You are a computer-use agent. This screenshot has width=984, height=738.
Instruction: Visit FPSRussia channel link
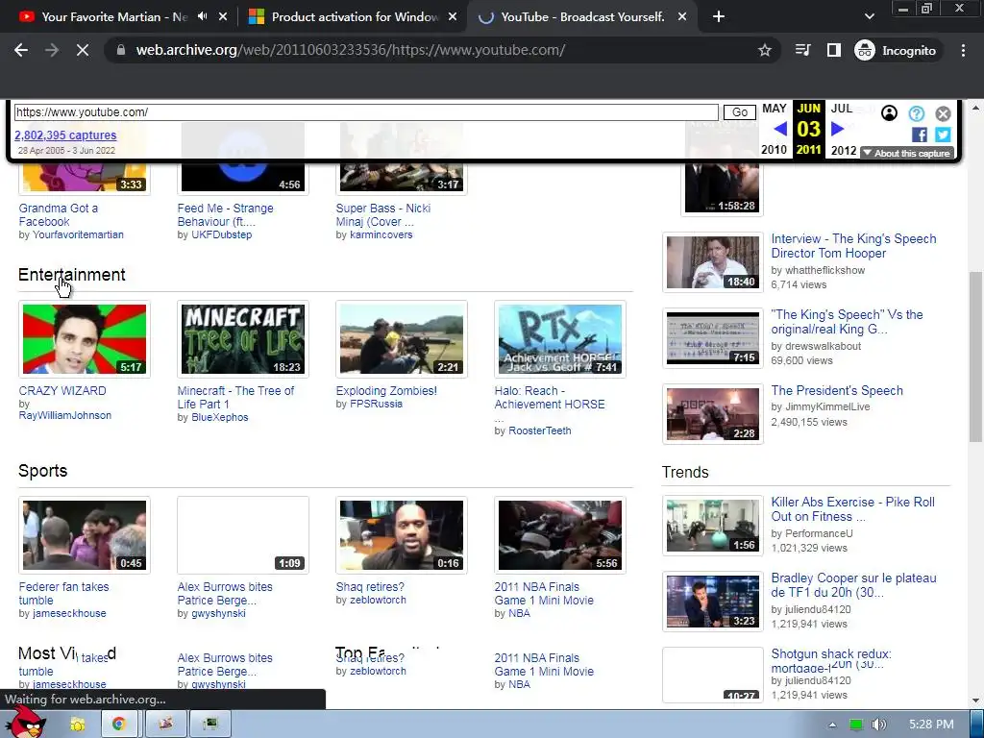(376, 405)
